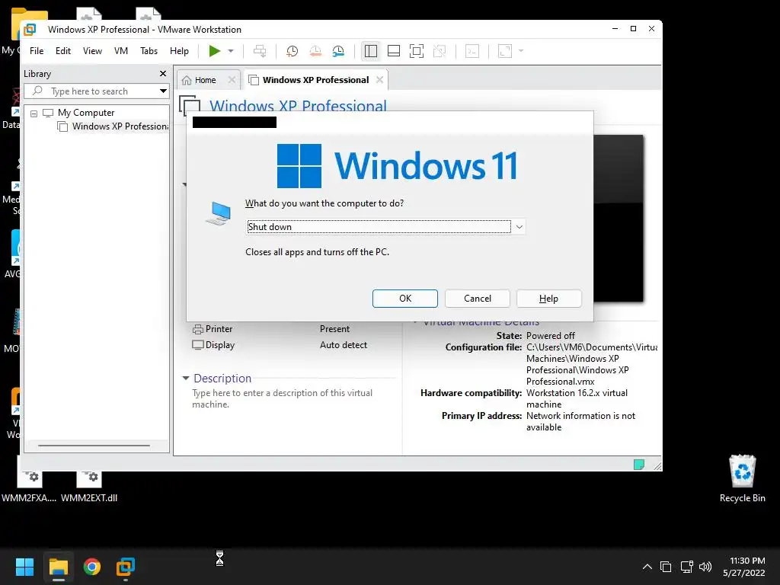This screenshot has width=780, height=585.
Task: Open the Help menu in VMware
Action: (x=179, y=51)
